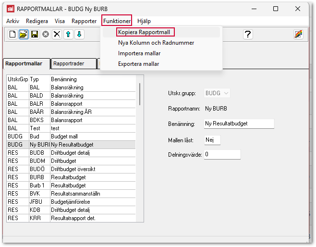
Task: Select the KDB Driftbudget detalj row
Action: [x=71, y=210]
